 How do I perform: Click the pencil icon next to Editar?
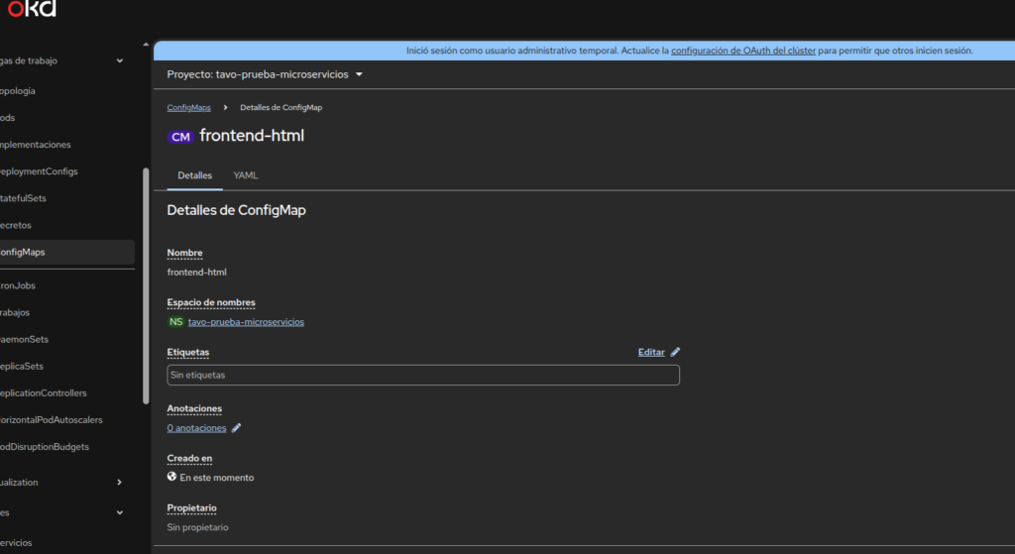click(675, 352)
